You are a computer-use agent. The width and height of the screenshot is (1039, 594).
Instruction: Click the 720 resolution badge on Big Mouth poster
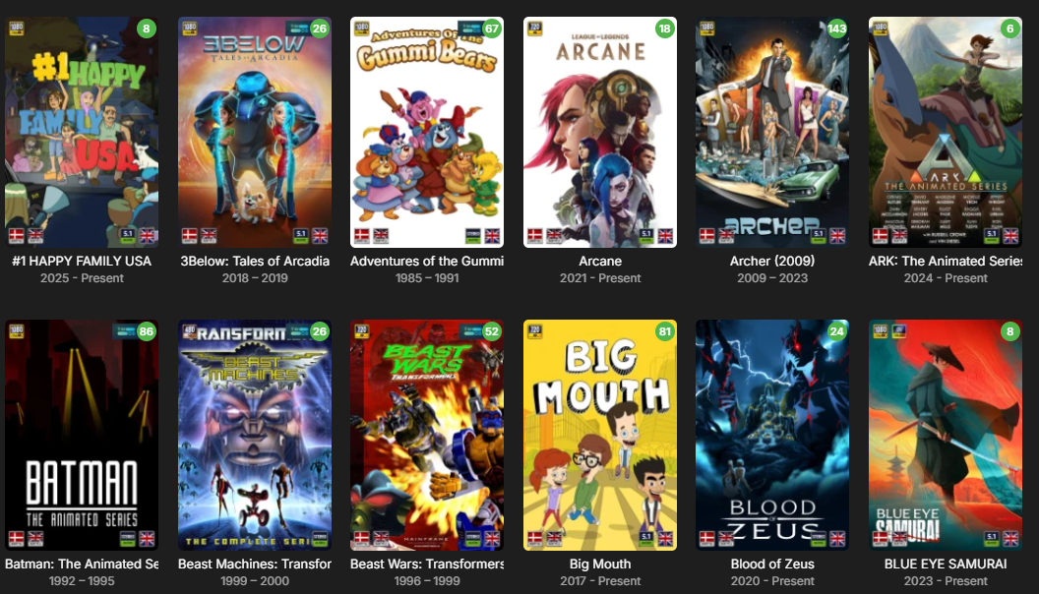pos(534,330)
